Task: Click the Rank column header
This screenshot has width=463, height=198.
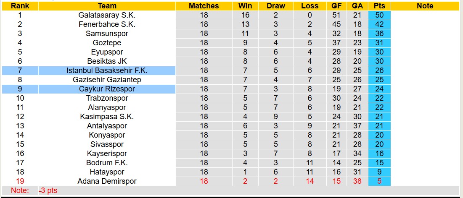Action: pos(20,6)
